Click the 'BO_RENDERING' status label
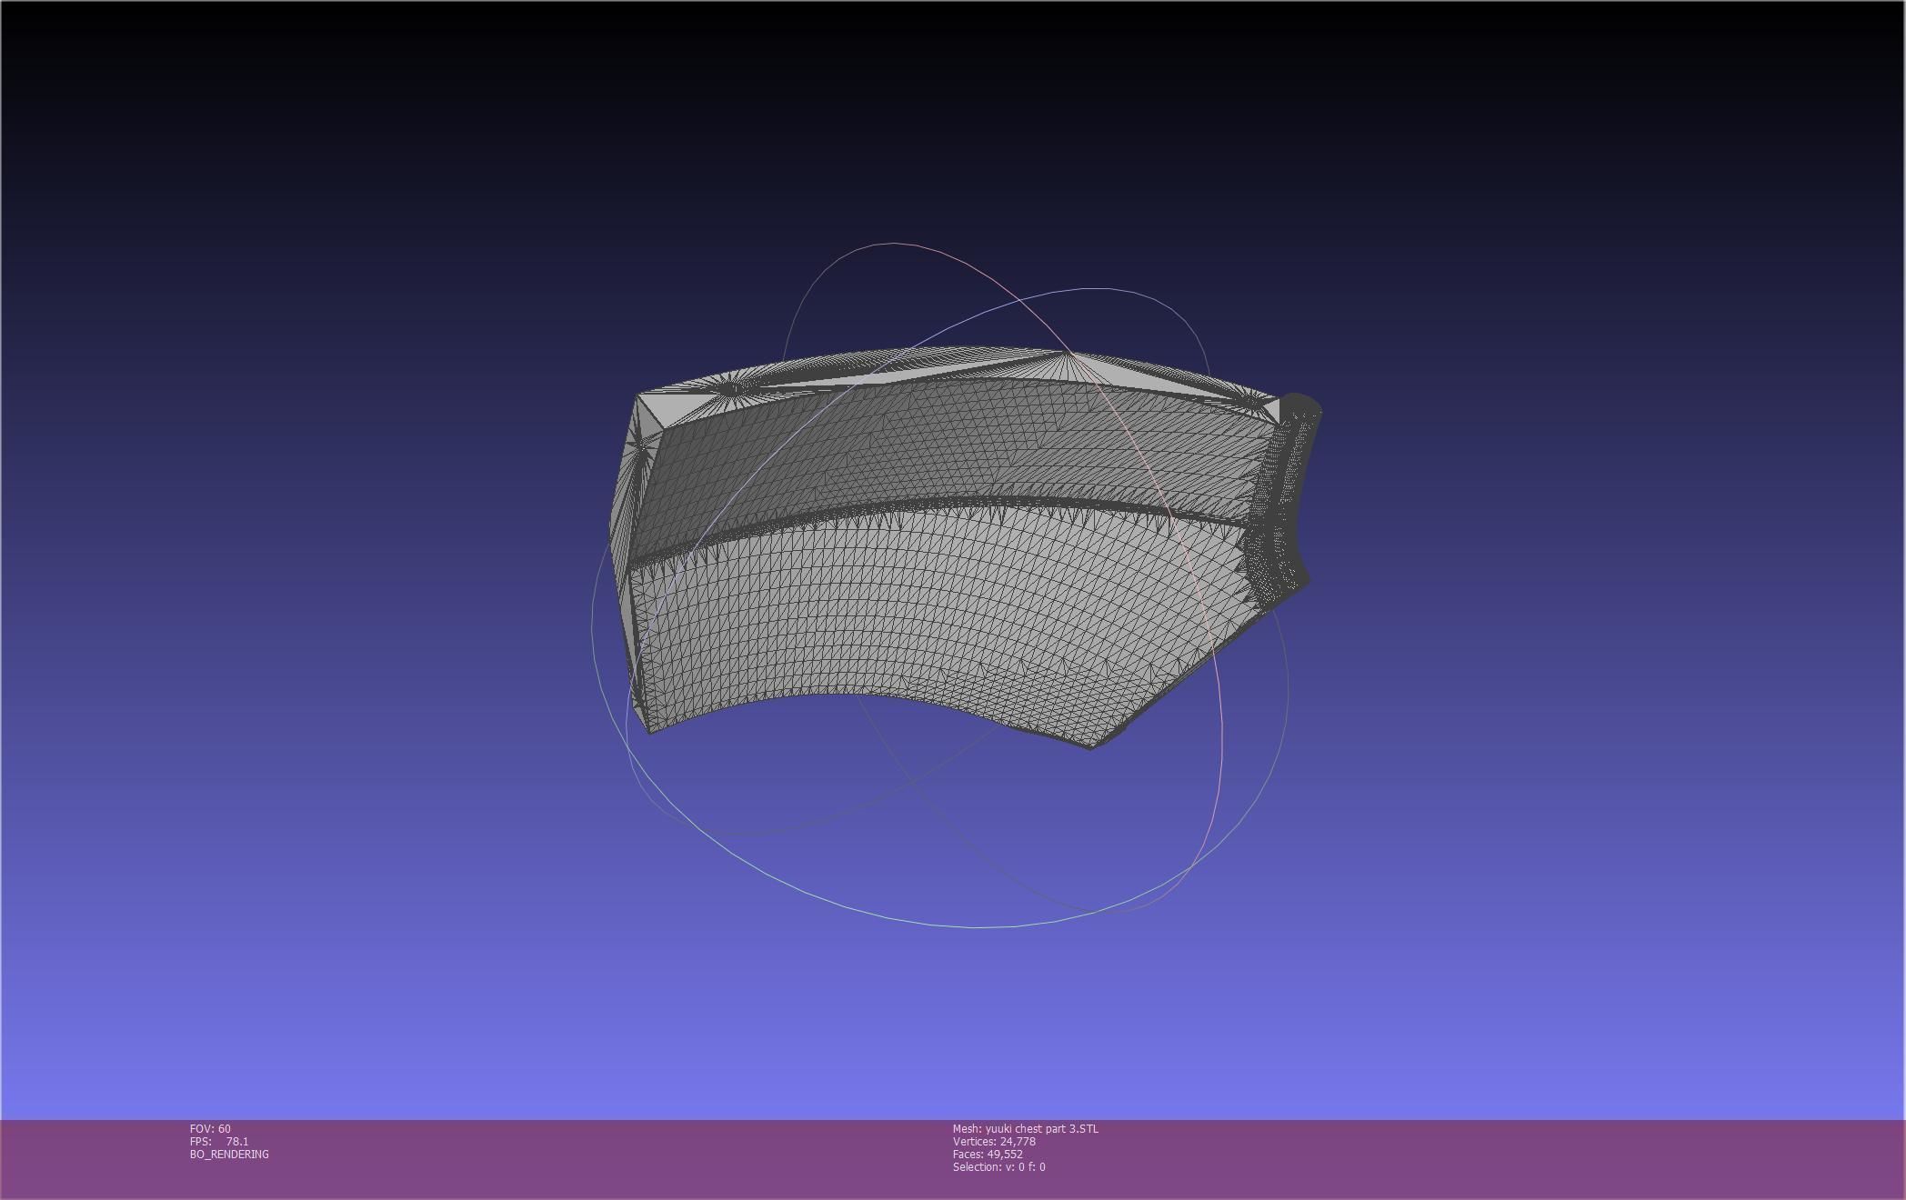This screenshot has height=1200, width=1906. pyautogui.click(x=229, y=1154)
